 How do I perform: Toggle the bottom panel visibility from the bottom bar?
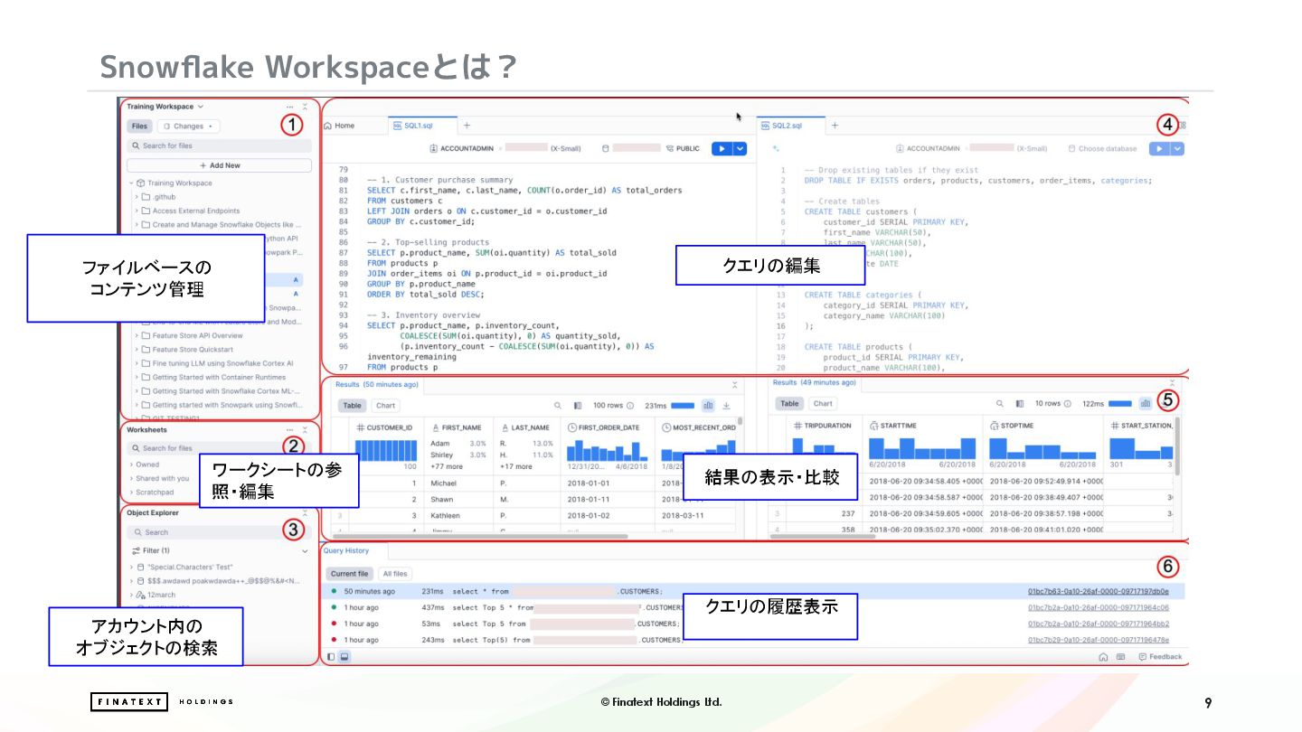(x=344, y=657)
